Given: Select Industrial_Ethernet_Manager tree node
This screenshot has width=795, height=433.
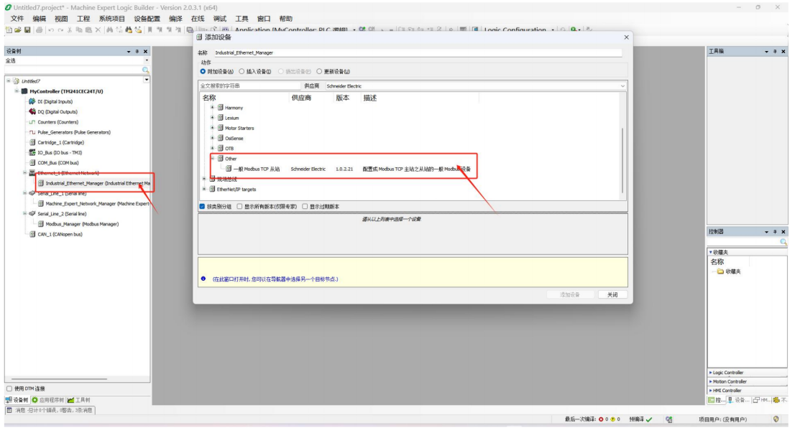Looking at the screenshot, I should click(x=94, y=183).
